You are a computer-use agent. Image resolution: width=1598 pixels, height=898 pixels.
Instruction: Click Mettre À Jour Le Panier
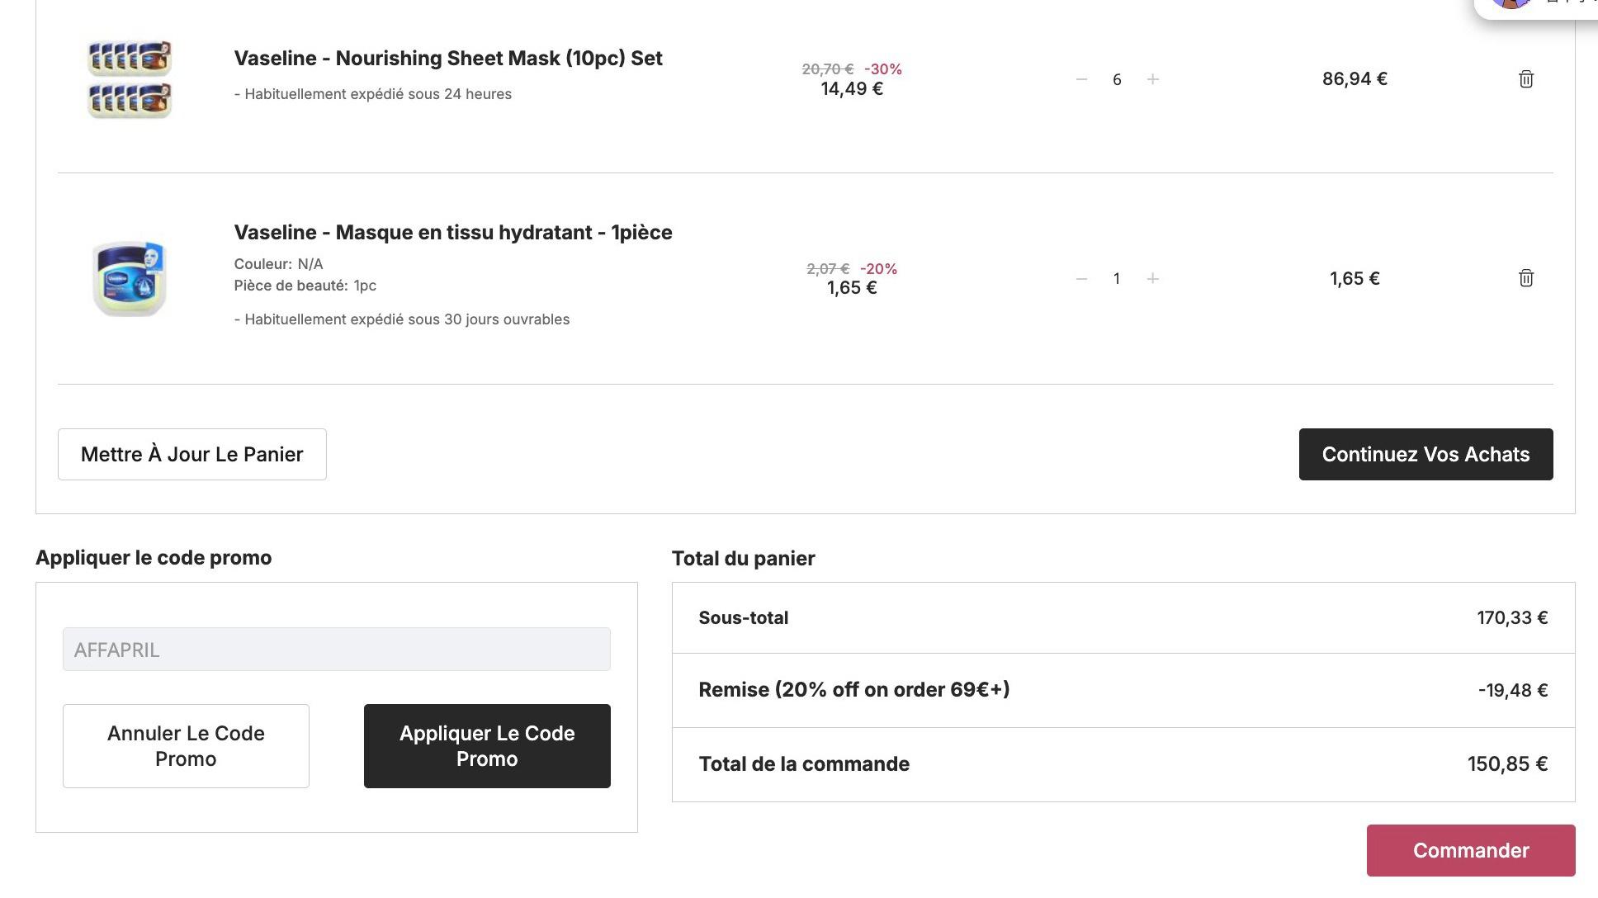point(192,454)
